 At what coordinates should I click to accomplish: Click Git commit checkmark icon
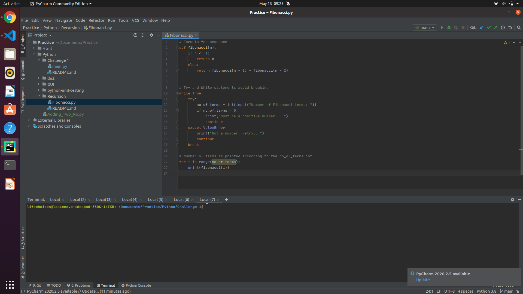coord(489,27)
